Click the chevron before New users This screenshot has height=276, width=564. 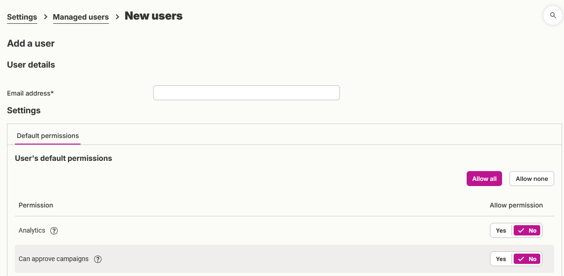tap(117, 17)
